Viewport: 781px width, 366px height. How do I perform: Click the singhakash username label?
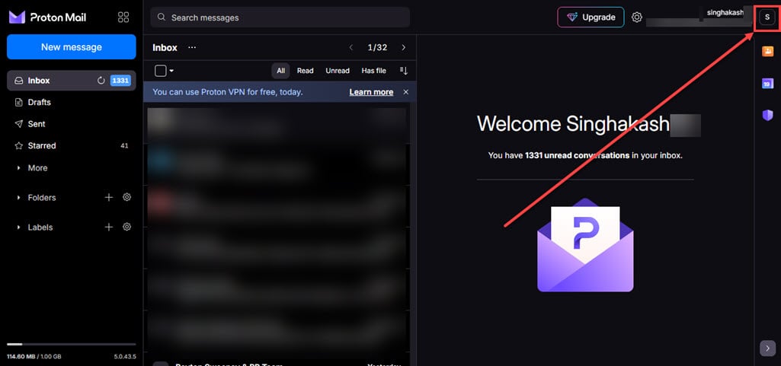click(725, 13)
